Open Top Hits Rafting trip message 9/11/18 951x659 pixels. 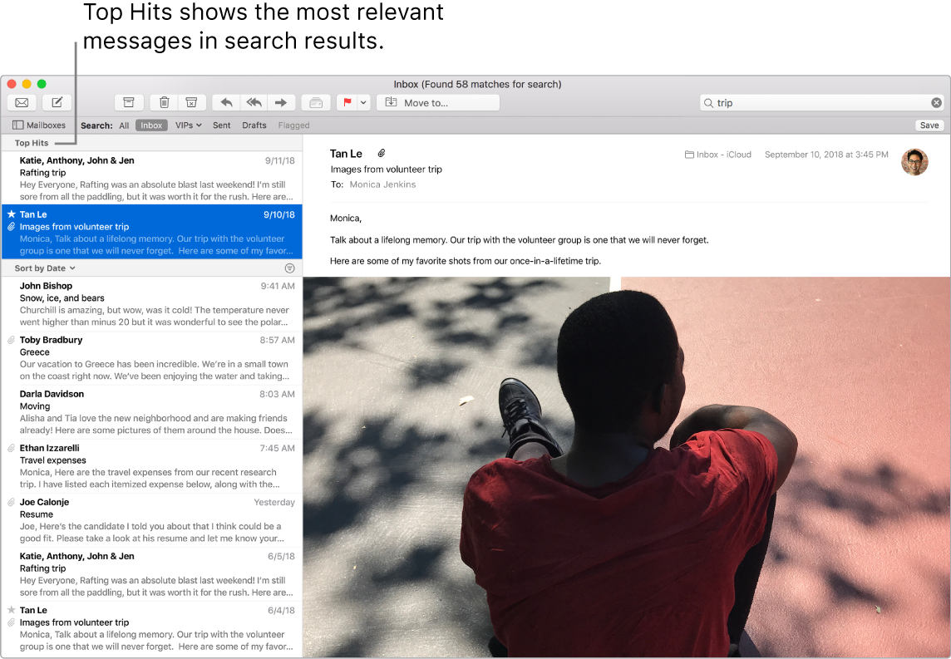click(x=151, y=178)
